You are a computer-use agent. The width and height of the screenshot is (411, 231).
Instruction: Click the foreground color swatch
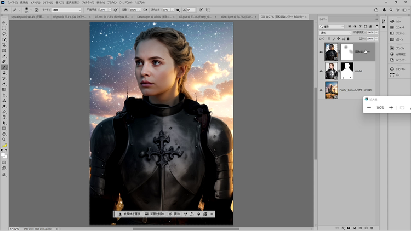[x=4, y=154]
